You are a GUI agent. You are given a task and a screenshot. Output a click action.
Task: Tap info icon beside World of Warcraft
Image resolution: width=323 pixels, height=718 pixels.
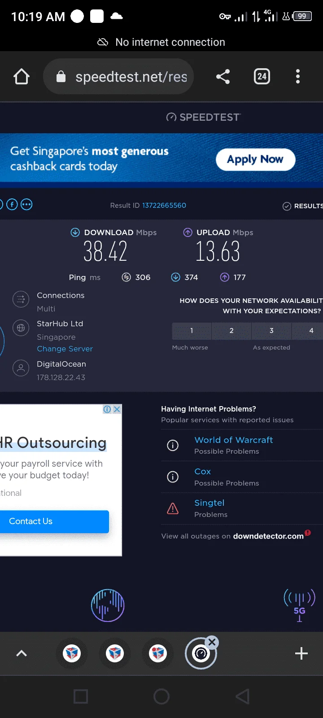point(173,445)
